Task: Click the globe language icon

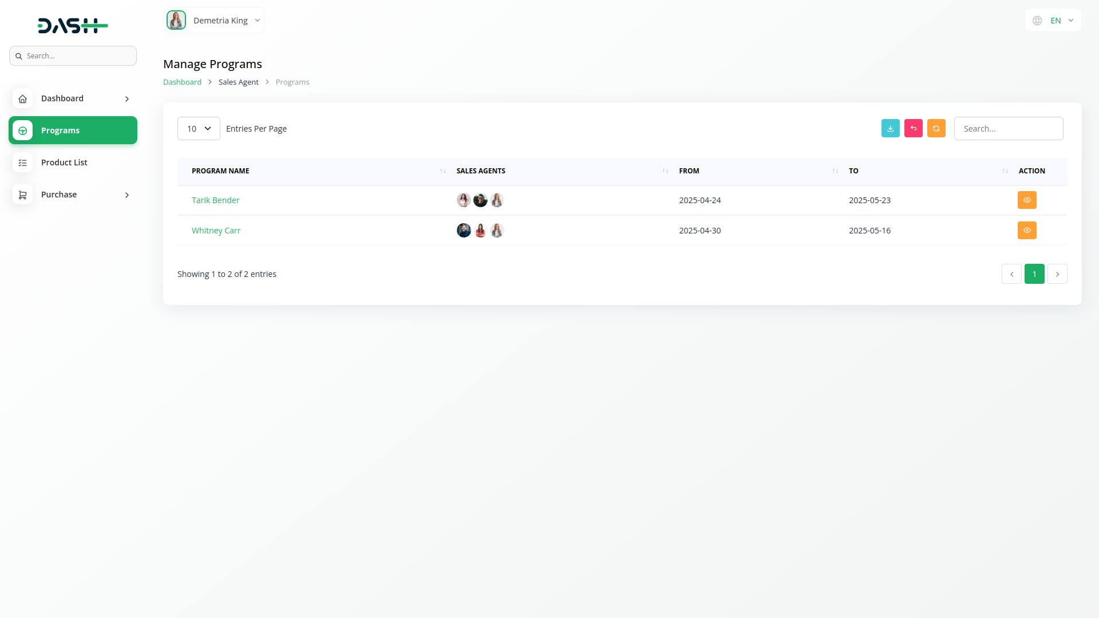Action: [1037, 21]
